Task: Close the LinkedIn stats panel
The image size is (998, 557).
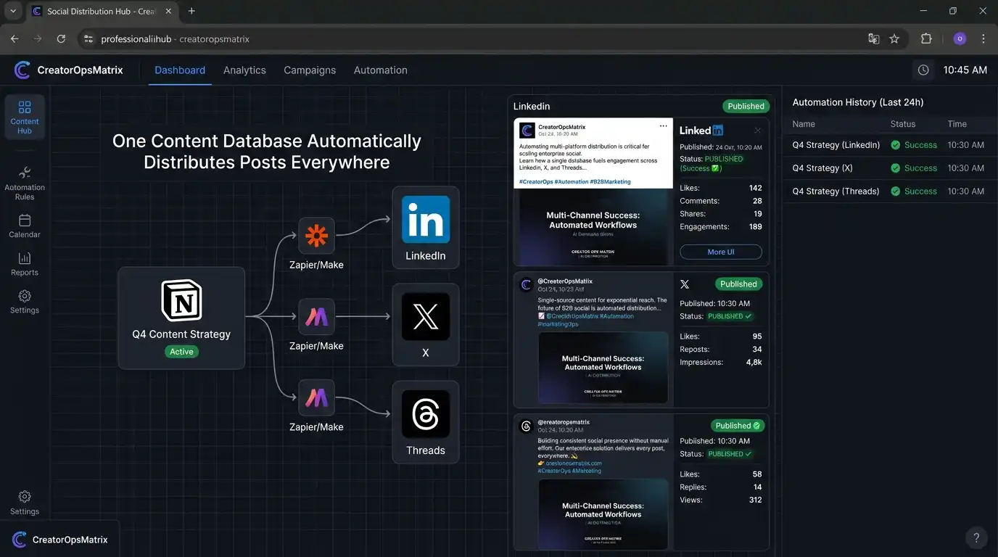Action: pos(757,131)
